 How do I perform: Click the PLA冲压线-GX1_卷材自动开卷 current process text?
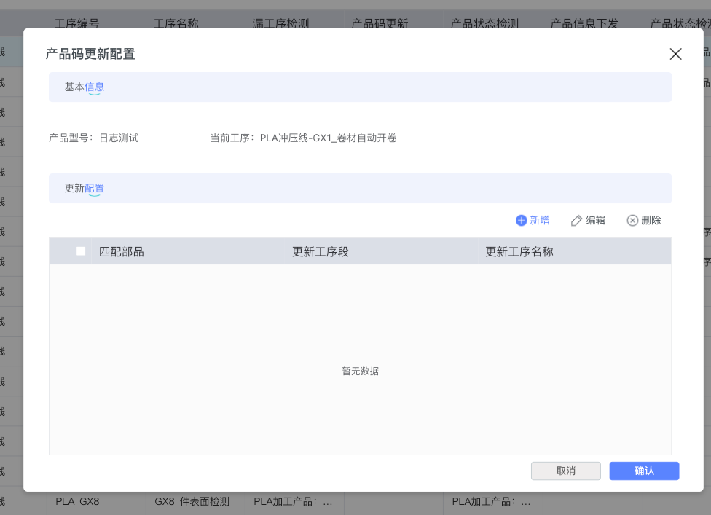(328, 138)
